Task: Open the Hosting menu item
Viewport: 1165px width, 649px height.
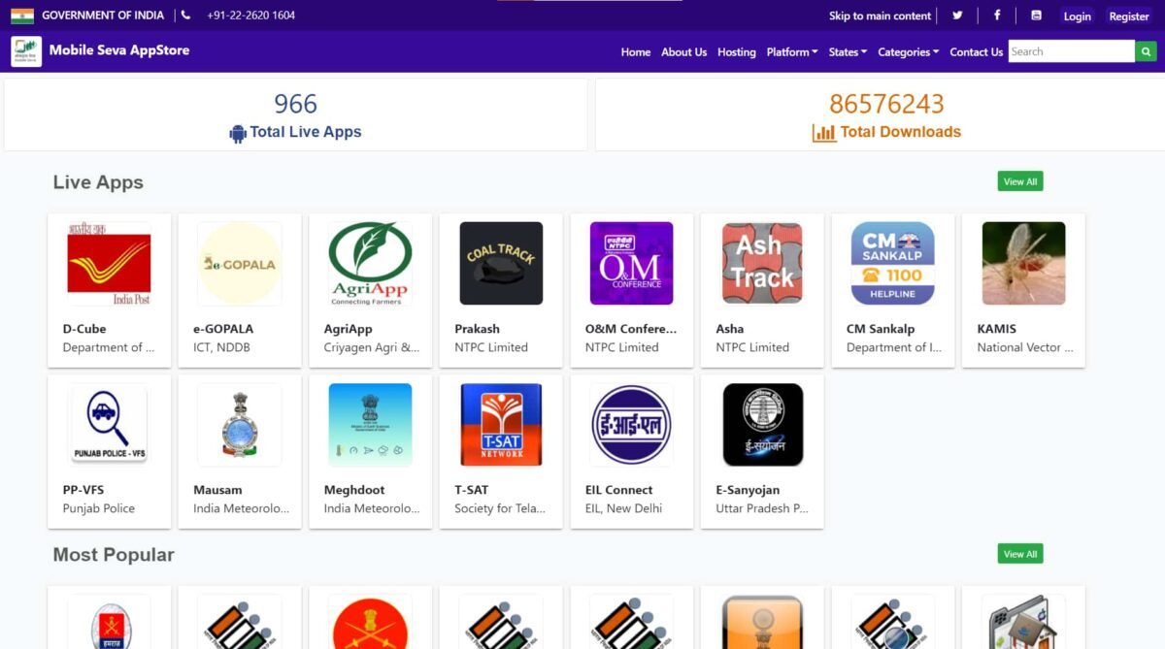Action: point(736,52)
